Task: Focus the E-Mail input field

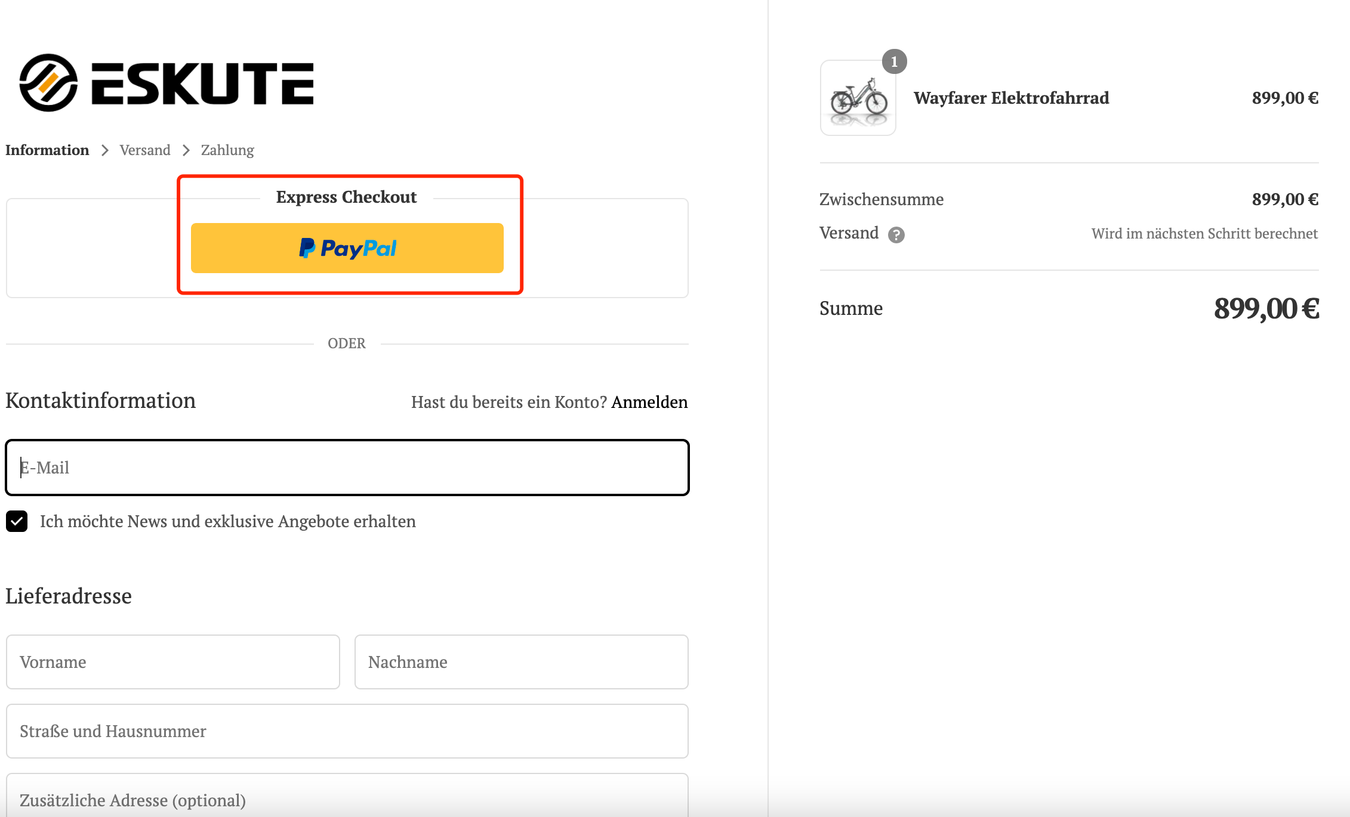Action: pos(347,468)
